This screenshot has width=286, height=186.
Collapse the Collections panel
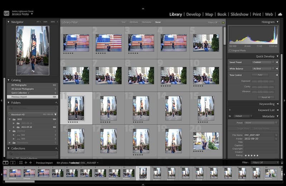tap(8, 148)
